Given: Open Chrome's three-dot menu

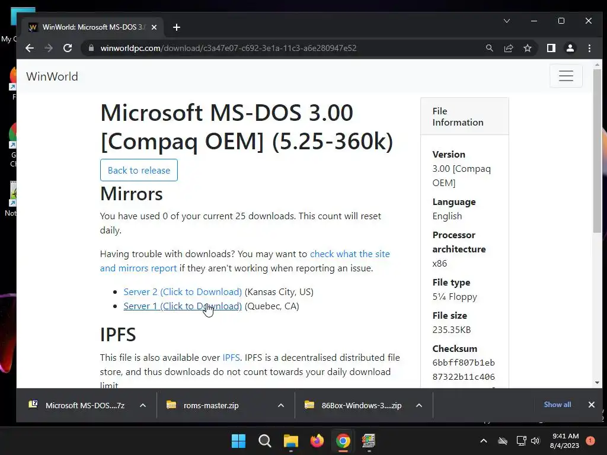Looking at the screenshot, I should pyautogui.click(x=589, y=48).
